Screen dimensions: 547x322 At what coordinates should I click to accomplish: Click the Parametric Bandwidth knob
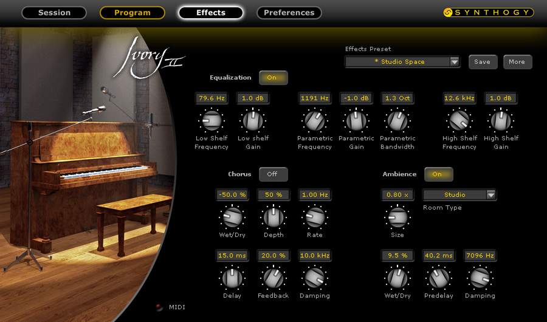point(397,121)
